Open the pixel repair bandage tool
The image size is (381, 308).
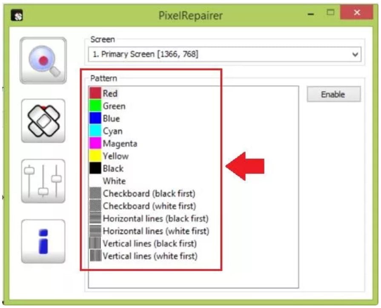pos(43,121)
